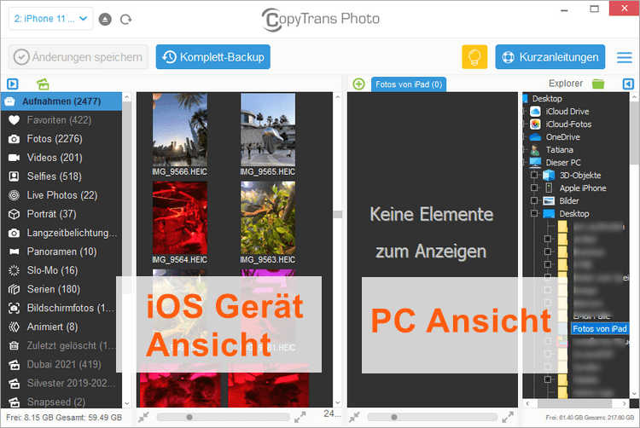Toggle the left album panel icon
Screen dimensions: 640x428
(x=13, y=84)
